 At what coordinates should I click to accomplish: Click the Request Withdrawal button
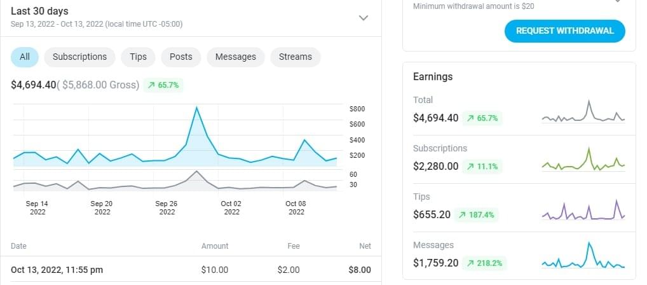564,31
